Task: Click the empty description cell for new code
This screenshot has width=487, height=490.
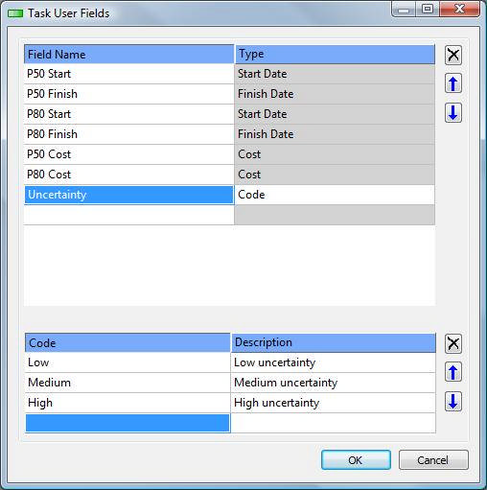Action: [334, 423]
